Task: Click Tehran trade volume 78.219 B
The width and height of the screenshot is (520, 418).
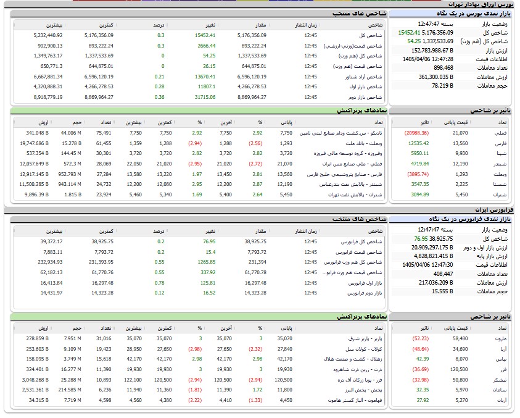Action: [x=442, y=86]
